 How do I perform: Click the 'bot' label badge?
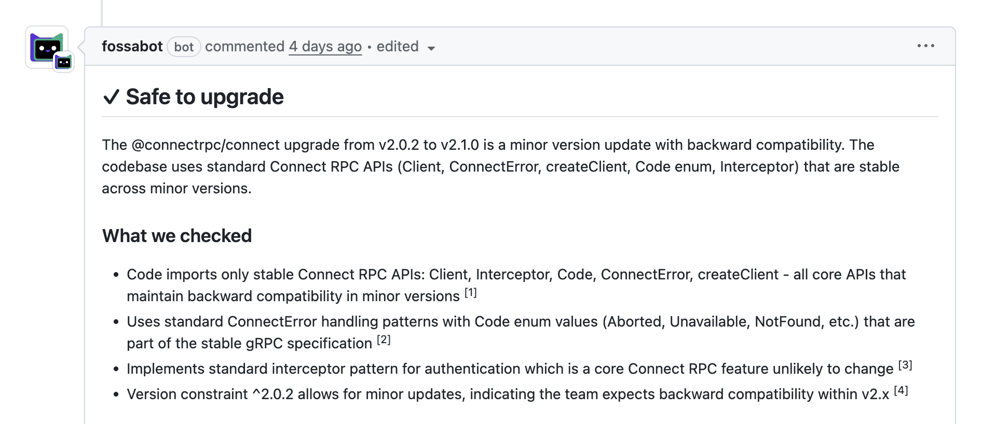(x=184, y=47)
